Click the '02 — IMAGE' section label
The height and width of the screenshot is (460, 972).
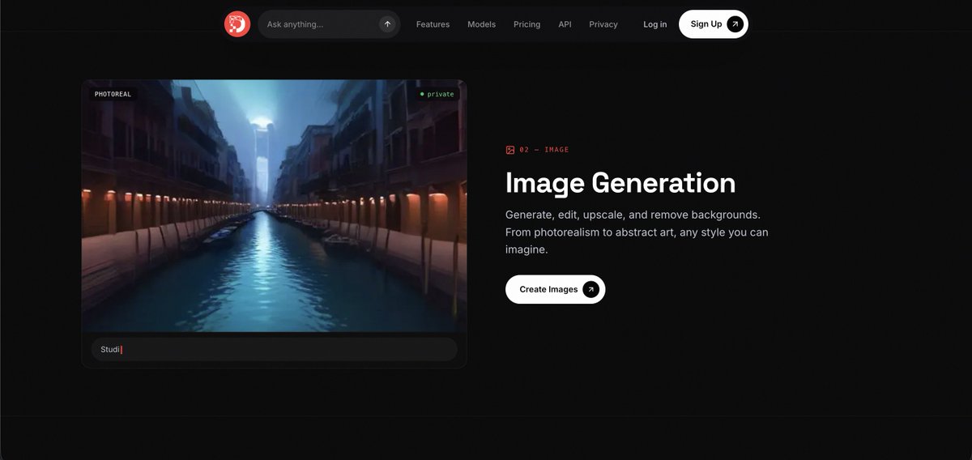pyautogui.click(x=544, y=150)
